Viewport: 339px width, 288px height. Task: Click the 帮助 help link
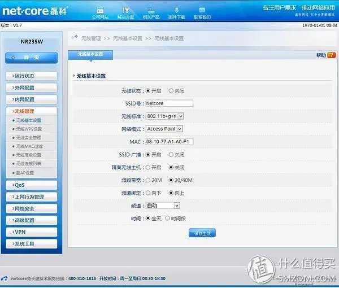pyautogui.click(x=321, y=55)
